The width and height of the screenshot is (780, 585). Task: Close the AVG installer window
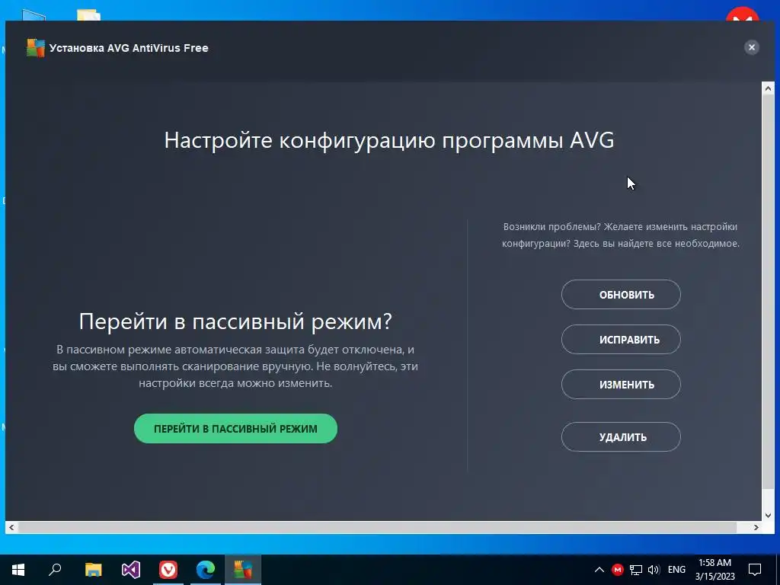click(x=752, y=47)
